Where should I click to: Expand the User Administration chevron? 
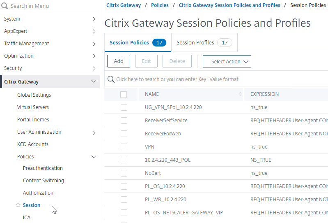[94, 132]
